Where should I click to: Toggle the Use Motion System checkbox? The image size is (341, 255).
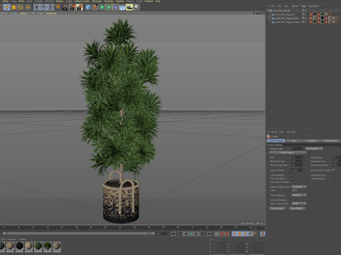tap(293, 182)
